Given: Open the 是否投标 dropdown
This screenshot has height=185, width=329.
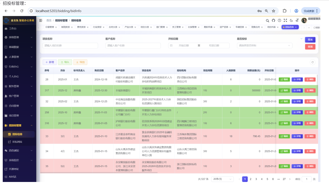Looking at the screenshot, I should coord(264,45).
